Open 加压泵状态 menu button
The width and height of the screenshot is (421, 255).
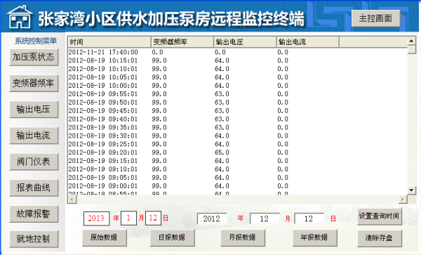(x=34, y=57)
